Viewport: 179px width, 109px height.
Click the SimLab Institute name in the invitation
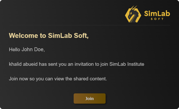click(x=127, y=64)
